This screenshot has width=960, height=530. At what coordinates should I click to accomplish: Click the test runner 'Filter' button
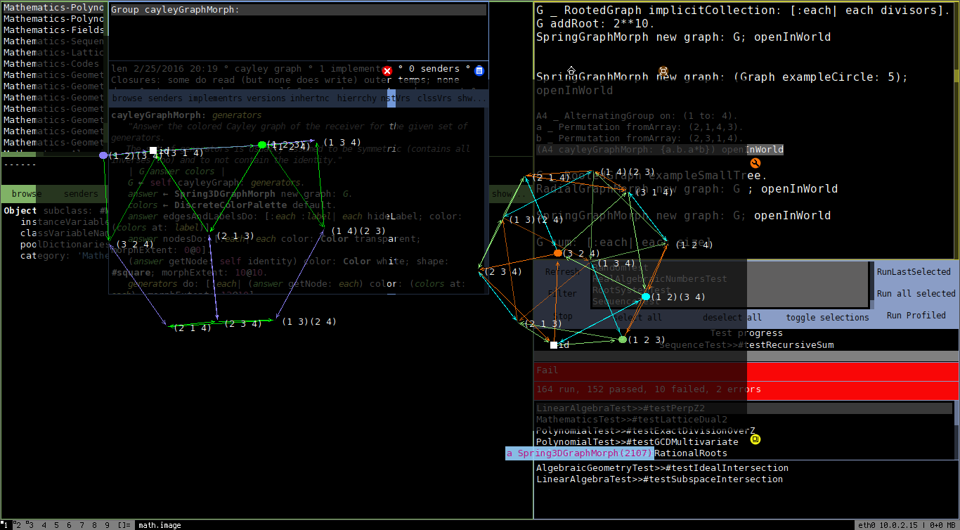point(562,293)
